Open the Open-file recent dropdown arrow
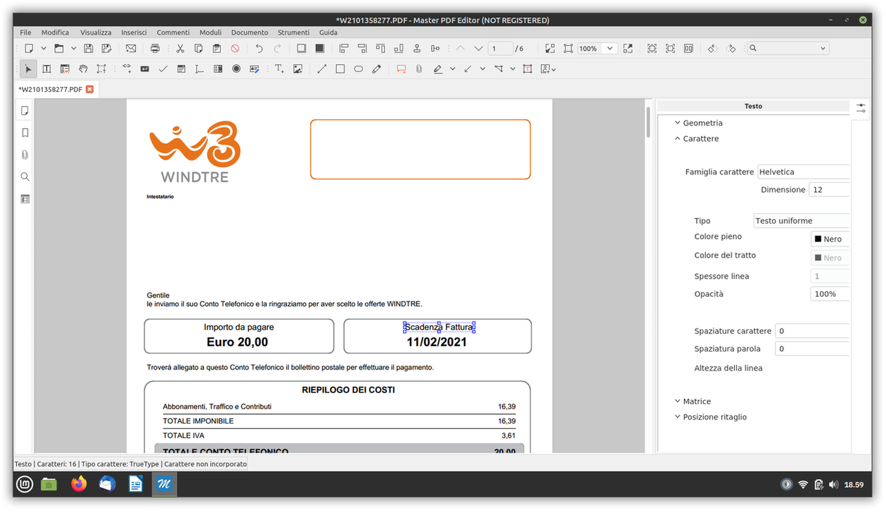Image resolution: width=885 pixels, height=510 pixels. tap(74, 48)
